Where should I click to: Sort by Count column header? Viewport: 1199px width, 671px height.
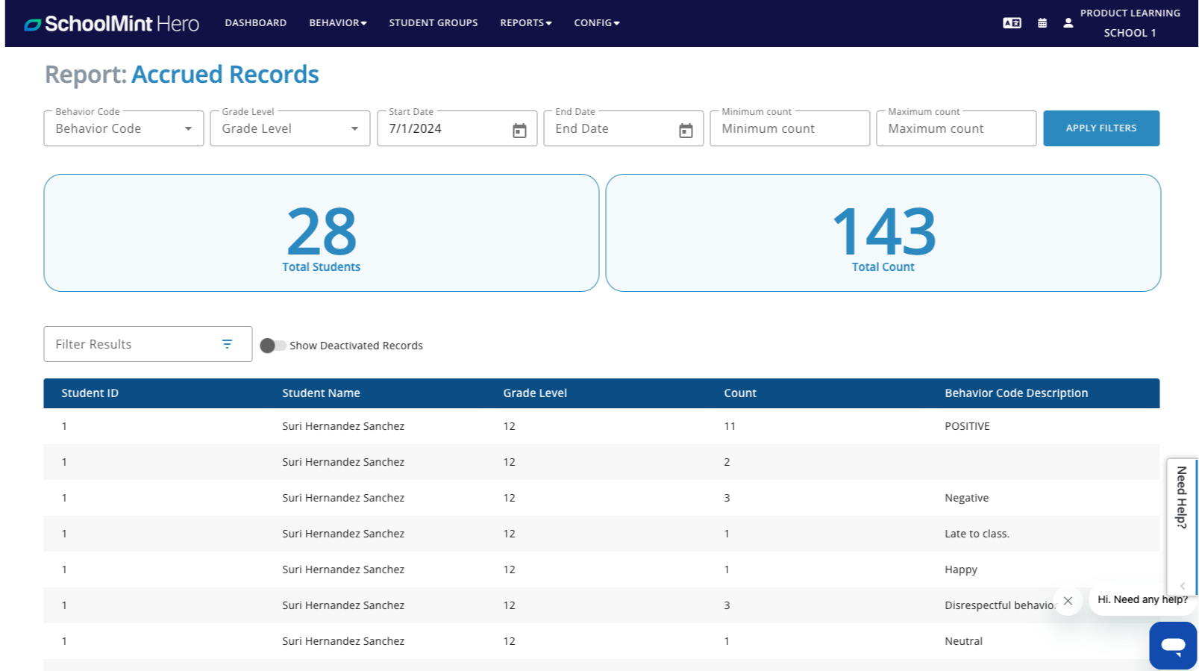740,393
